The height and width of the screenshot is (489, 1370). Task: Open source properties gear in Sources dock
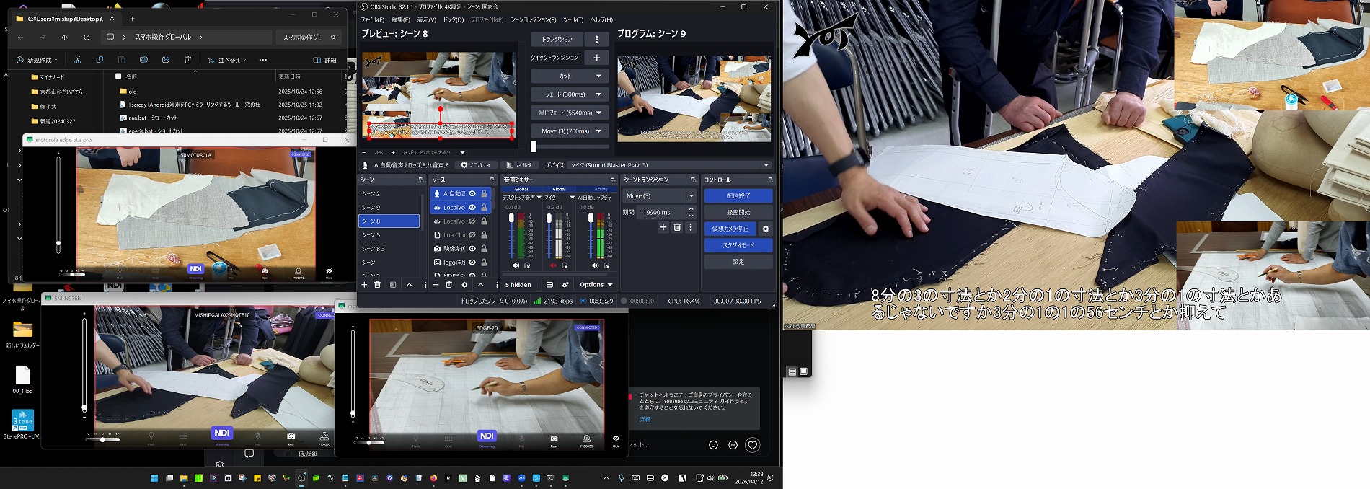point(464,285)
